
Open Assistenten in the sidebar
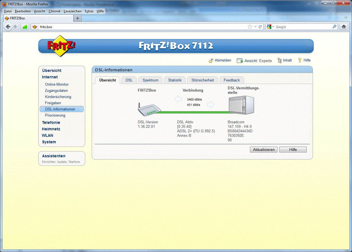pyautogui.click(x=54, y=156)
